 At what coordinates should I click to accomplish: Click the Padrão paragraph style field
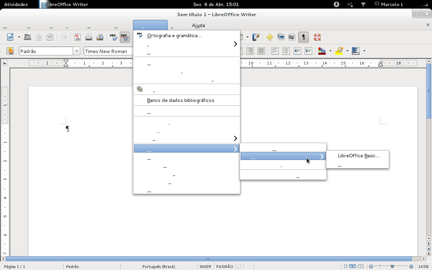click(x=46, y=51)
